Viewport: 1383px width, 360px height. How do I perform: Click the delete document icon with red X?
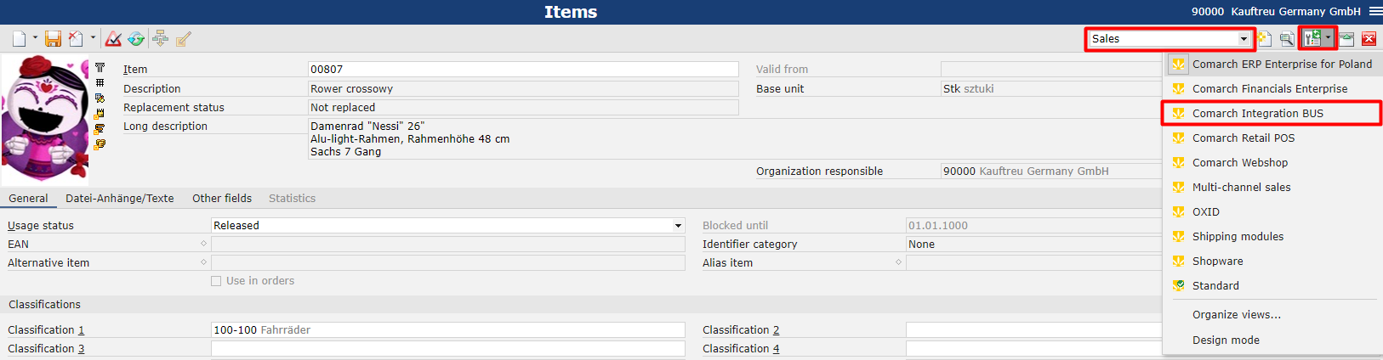76,39
